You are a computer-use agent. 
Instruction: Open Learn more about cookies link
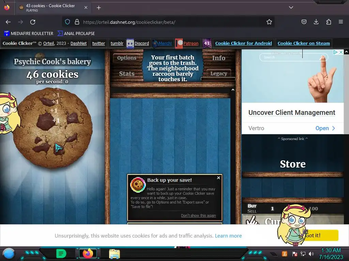click(228, 236)
